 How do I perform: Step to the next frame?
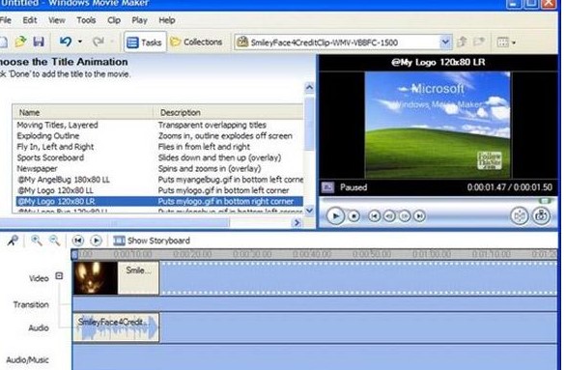[x=405, y=215]
